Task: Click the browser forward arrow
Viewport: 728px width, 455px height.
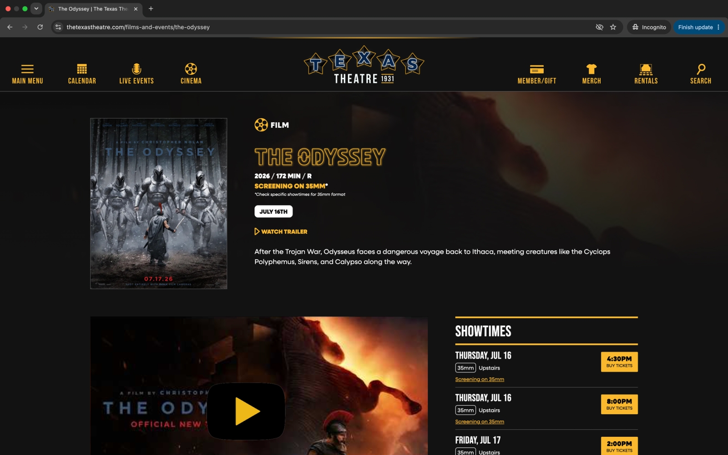Action: point(25,27)
